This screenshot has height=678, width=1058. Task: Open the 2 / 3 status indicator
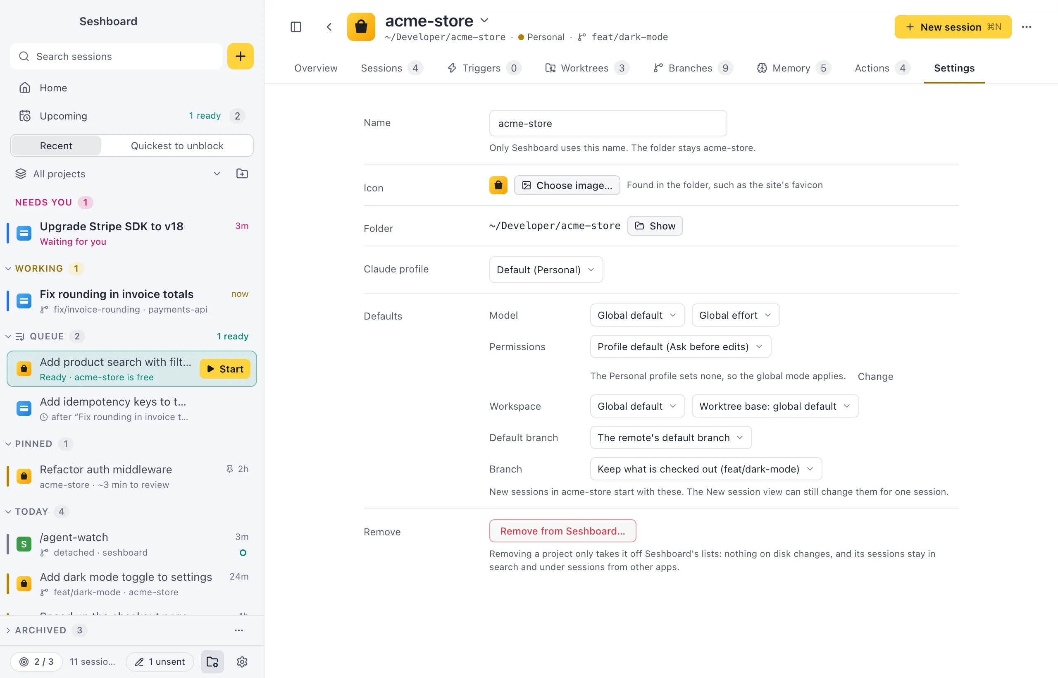36,662
